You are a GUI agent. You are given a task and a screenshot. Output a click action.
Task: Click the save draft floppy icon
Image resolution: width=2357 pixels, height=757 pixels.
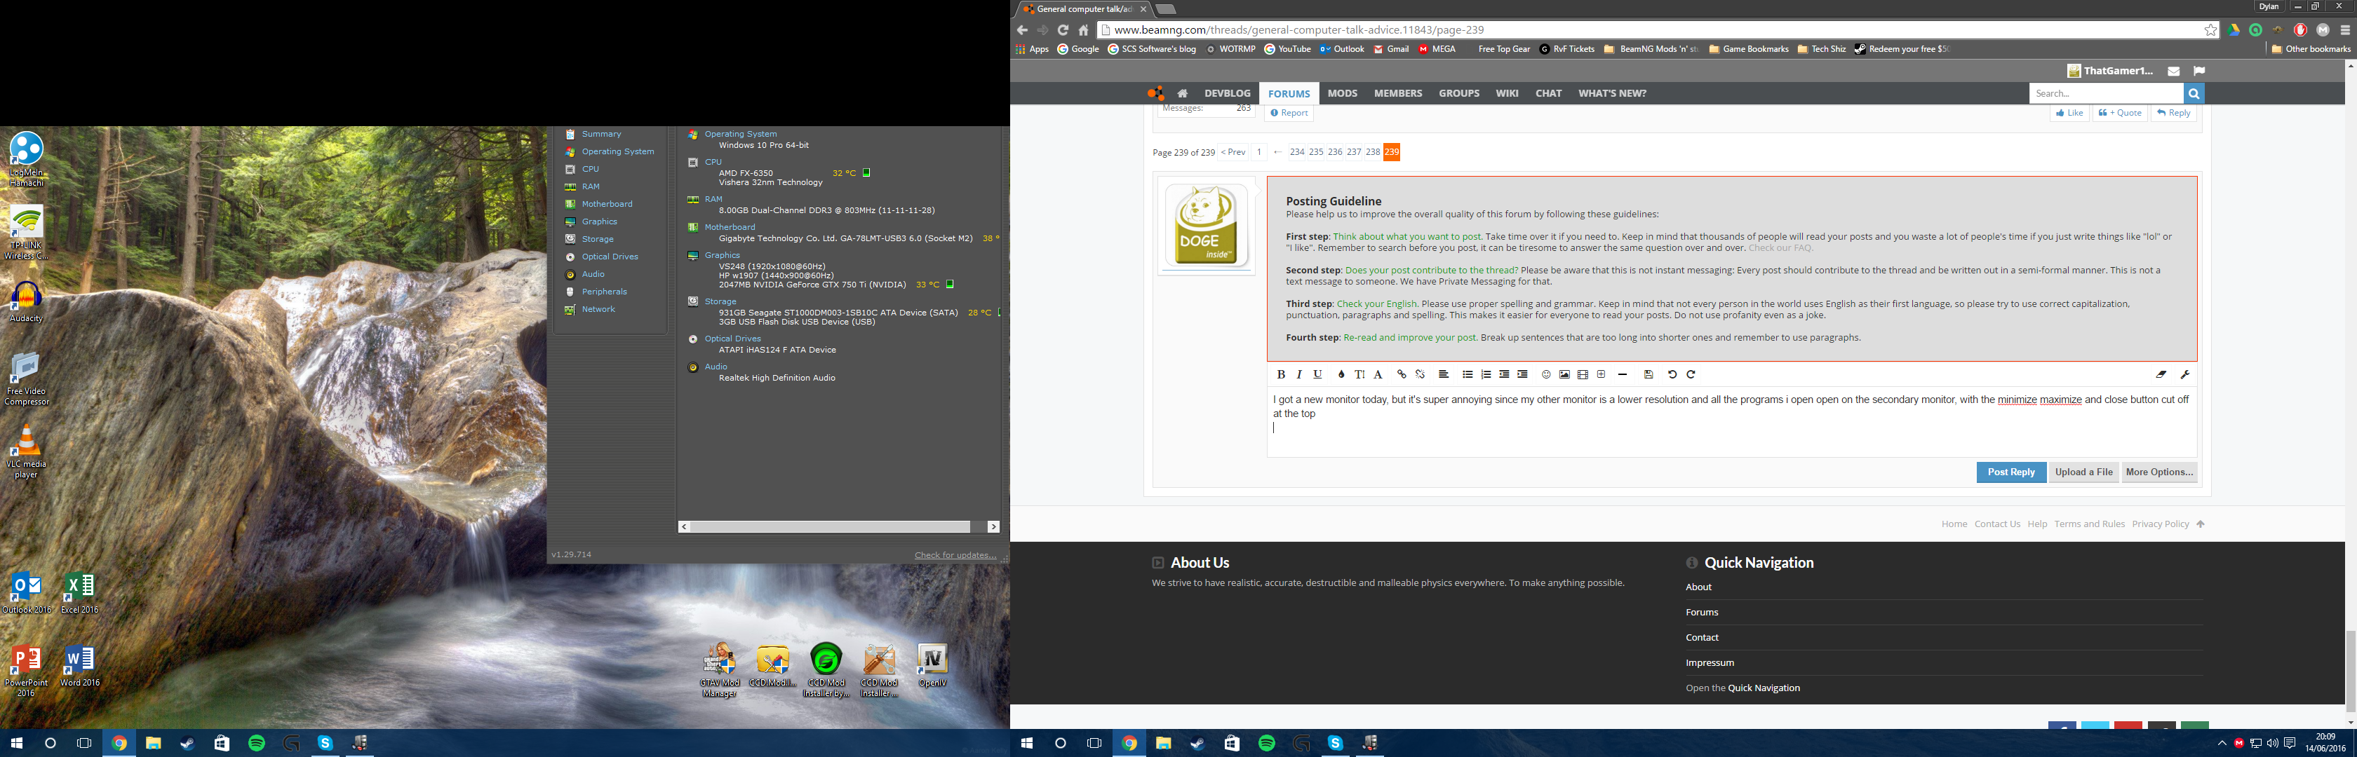pyautogui.click(x=1648, y=374)
